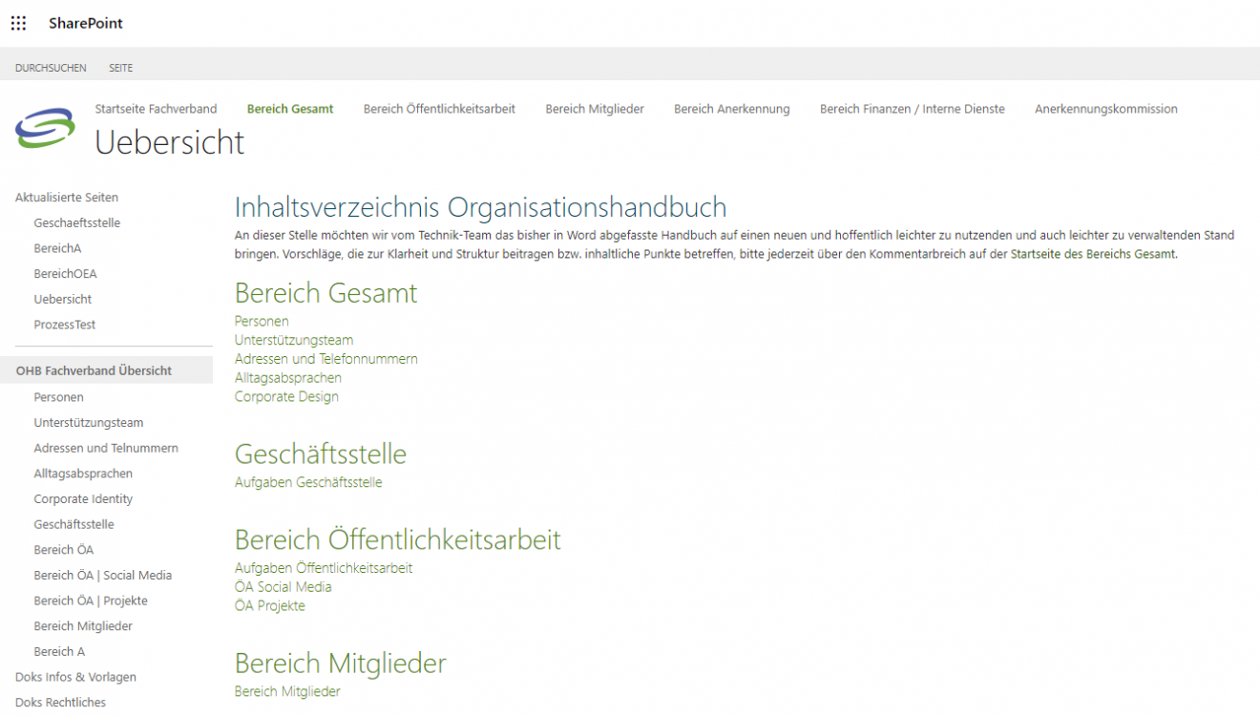
Task: Open Bereich ÖA | Social Media in sidebar
Action: tap(103, 576)
